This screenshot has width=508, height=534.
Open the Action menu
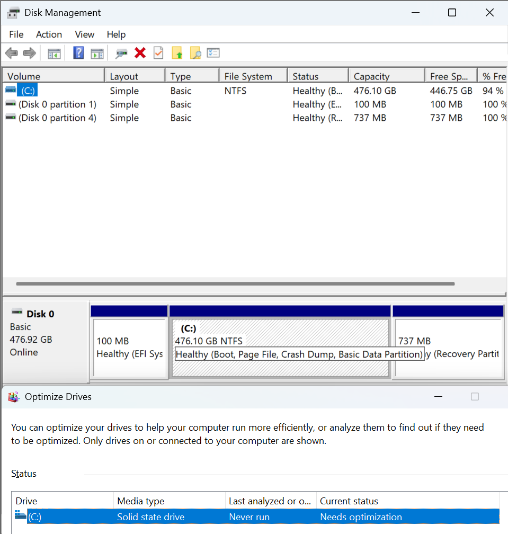[49, 34]
